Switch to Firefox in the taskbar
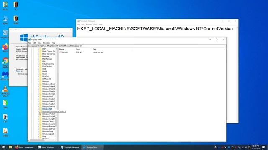Viewport: 268px width, 150px height. (x=25, y=147)
